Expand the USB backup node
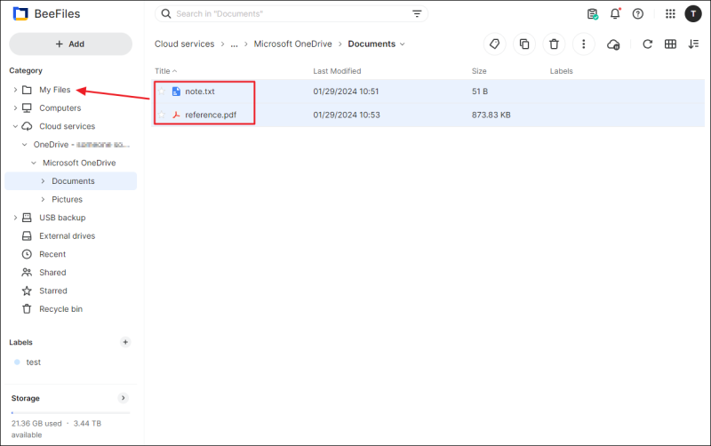Image resolution: width=711 pixels, height=446 pixels. click(x=15, y=218)
